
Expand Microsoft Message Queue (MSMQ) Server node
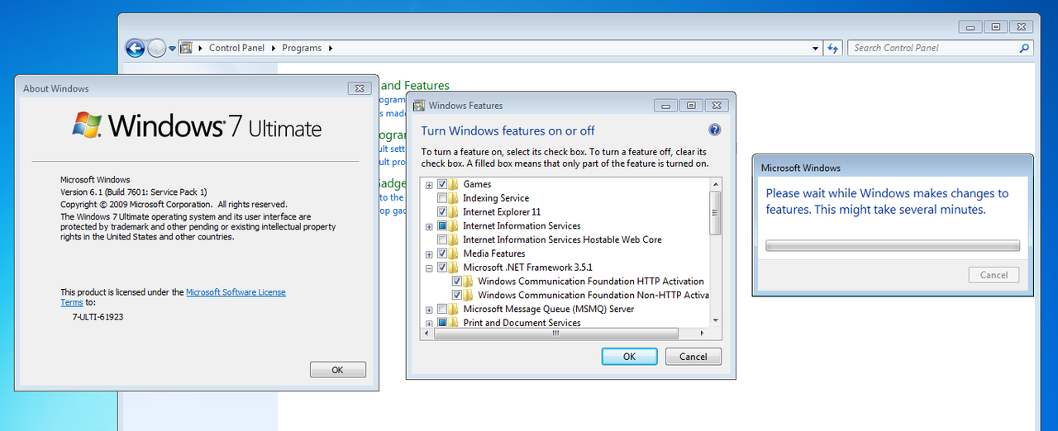429,310
